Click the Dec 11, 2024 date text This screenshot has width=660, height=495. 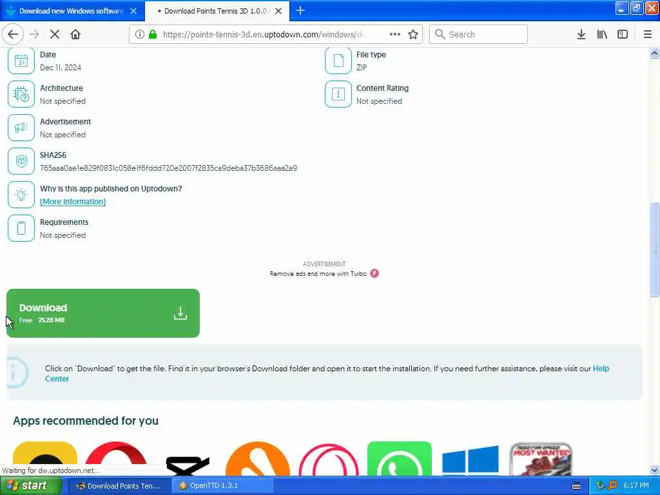coord(61,67)
